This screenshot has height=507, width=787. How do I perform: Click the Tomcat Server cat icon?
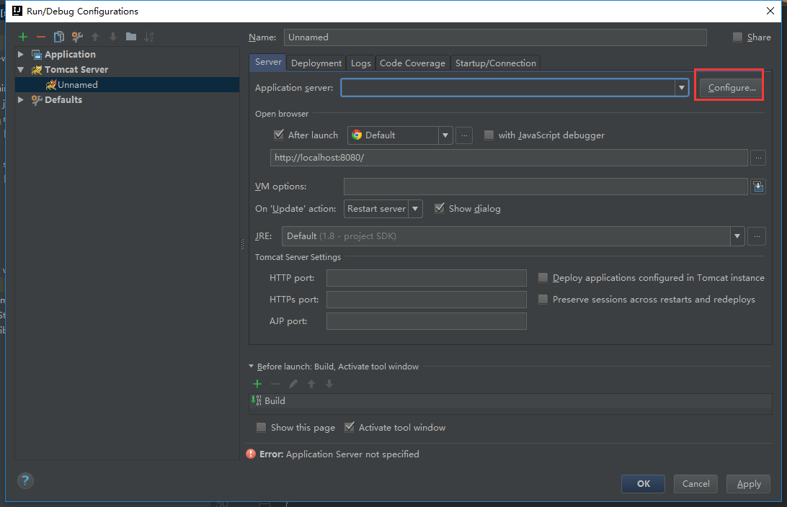[37, 70]
